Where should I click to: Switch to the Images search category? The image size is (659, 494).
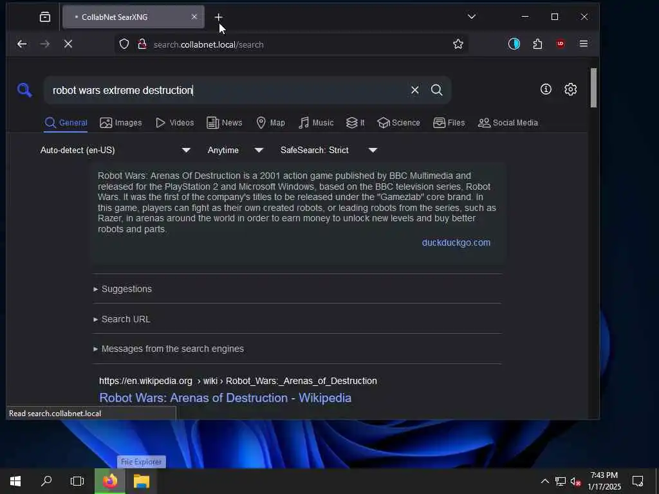point(120,123)
